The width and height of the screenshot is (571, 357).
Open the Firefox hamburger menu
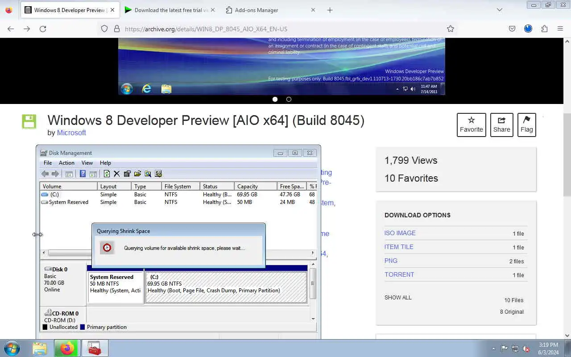coord(560,29)
